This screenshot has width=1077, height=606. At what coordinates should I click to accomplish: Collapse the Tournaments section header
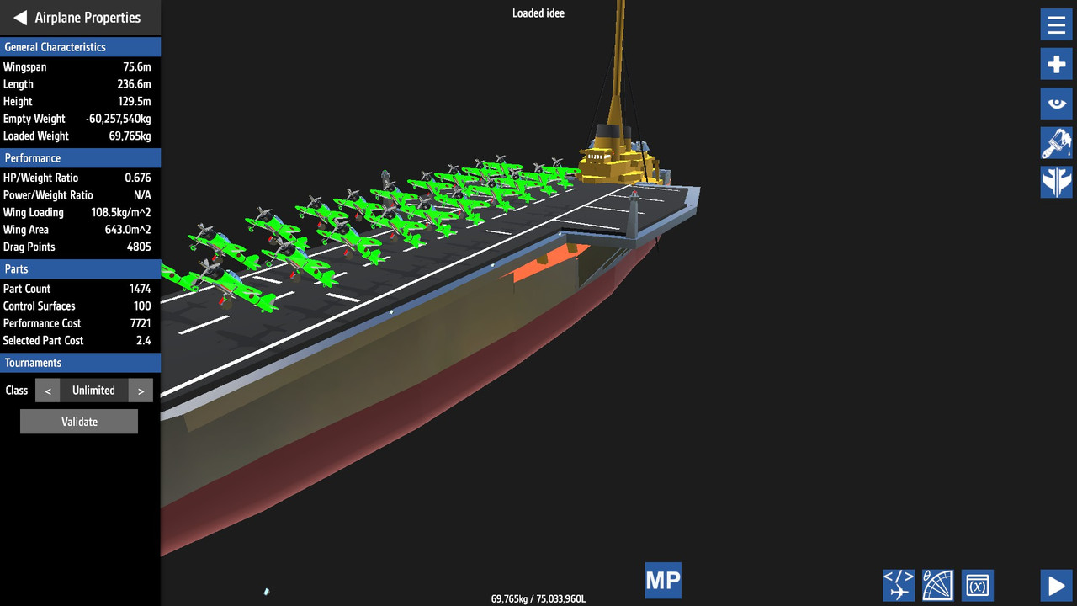tap(80, 363)
